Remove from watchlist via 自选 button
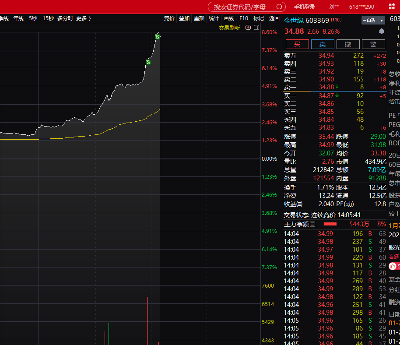 [370, 21]
